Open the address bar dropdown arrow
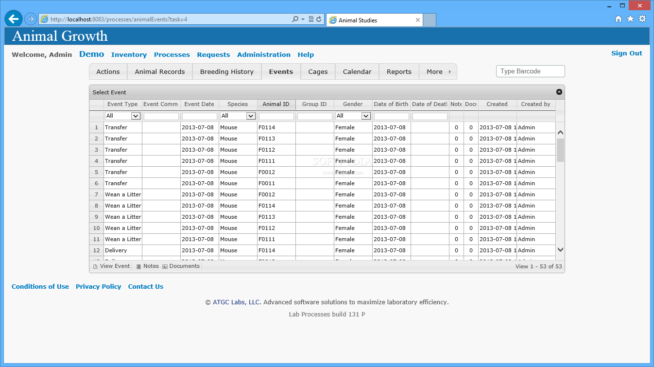The image size is (654, 367). (x=303, y=19)
